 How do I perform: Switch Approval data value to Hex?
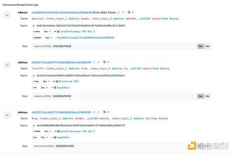(207, 46)
